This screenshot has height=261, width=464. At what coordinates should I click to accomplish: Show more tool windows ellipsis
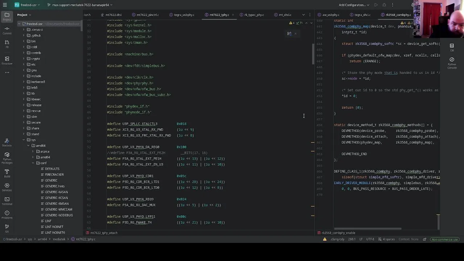click(x=7, y=72)
